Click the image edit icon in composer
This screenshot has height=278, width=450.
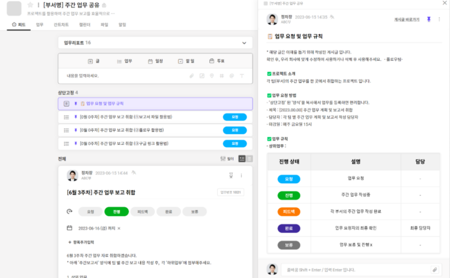click(202, 76)
